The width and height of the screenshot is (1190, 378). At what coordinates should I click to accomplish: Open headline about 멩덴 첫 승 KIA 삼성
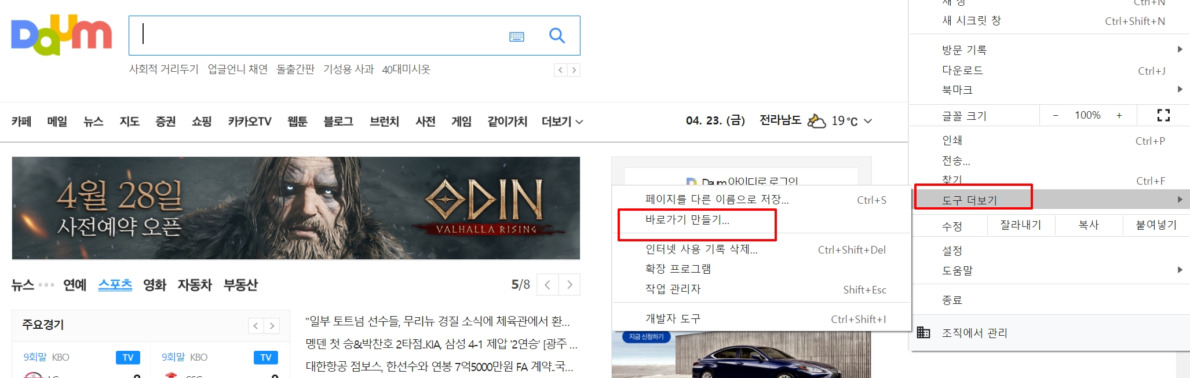441,344
